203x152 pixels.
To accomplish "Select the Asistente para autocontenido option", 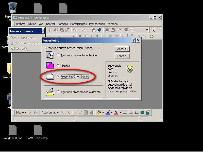I will [58, 55].
